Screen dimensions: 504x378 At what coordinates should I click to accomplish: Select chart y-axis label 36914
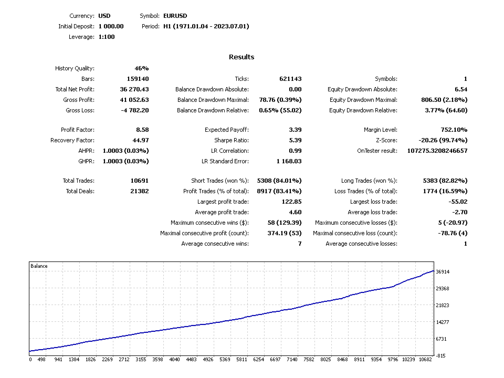click(x=443, y=272)
